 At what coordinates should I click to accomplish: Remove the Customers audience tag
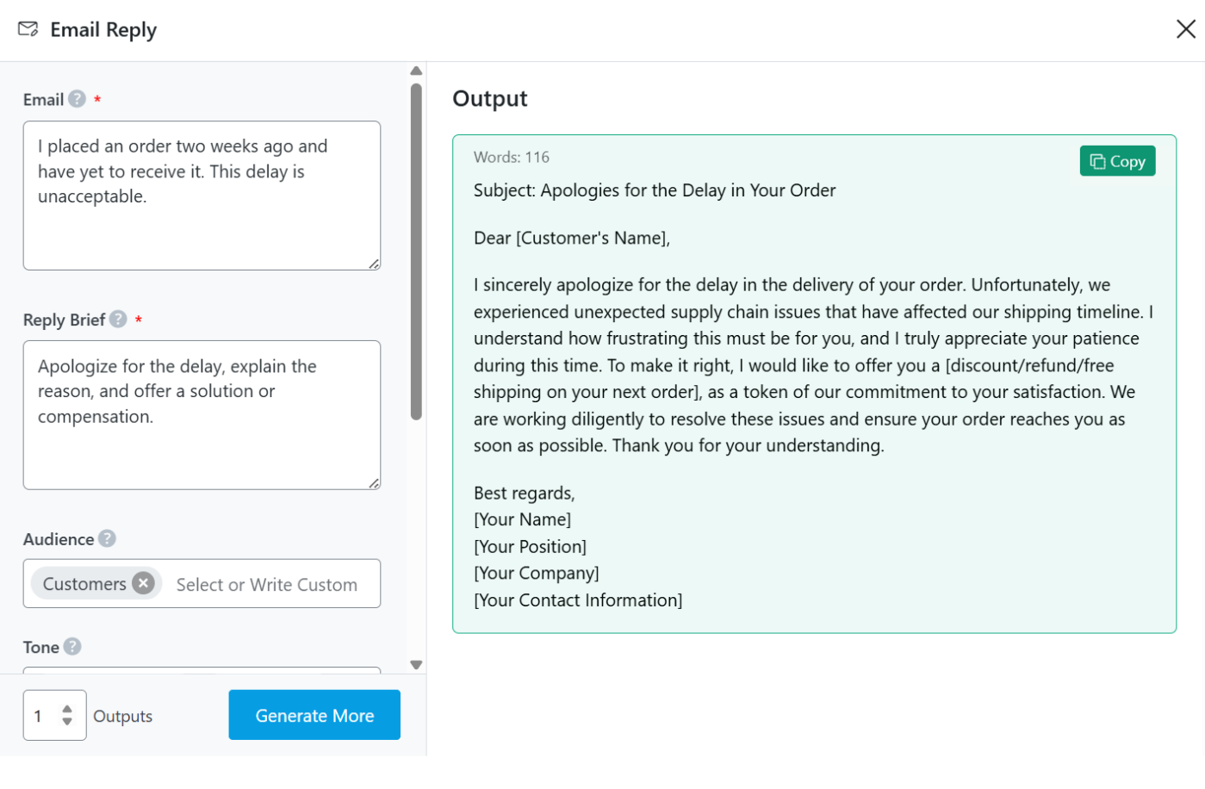144,584
